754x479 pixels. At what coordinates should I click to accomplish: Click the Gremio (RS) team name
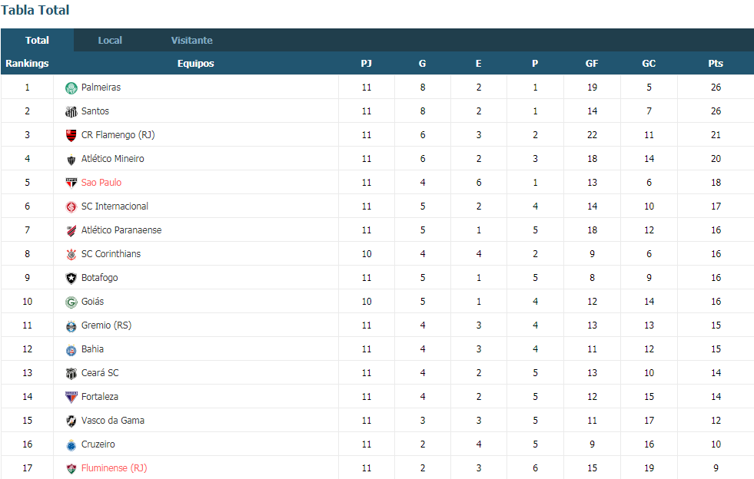click(106, 325)
